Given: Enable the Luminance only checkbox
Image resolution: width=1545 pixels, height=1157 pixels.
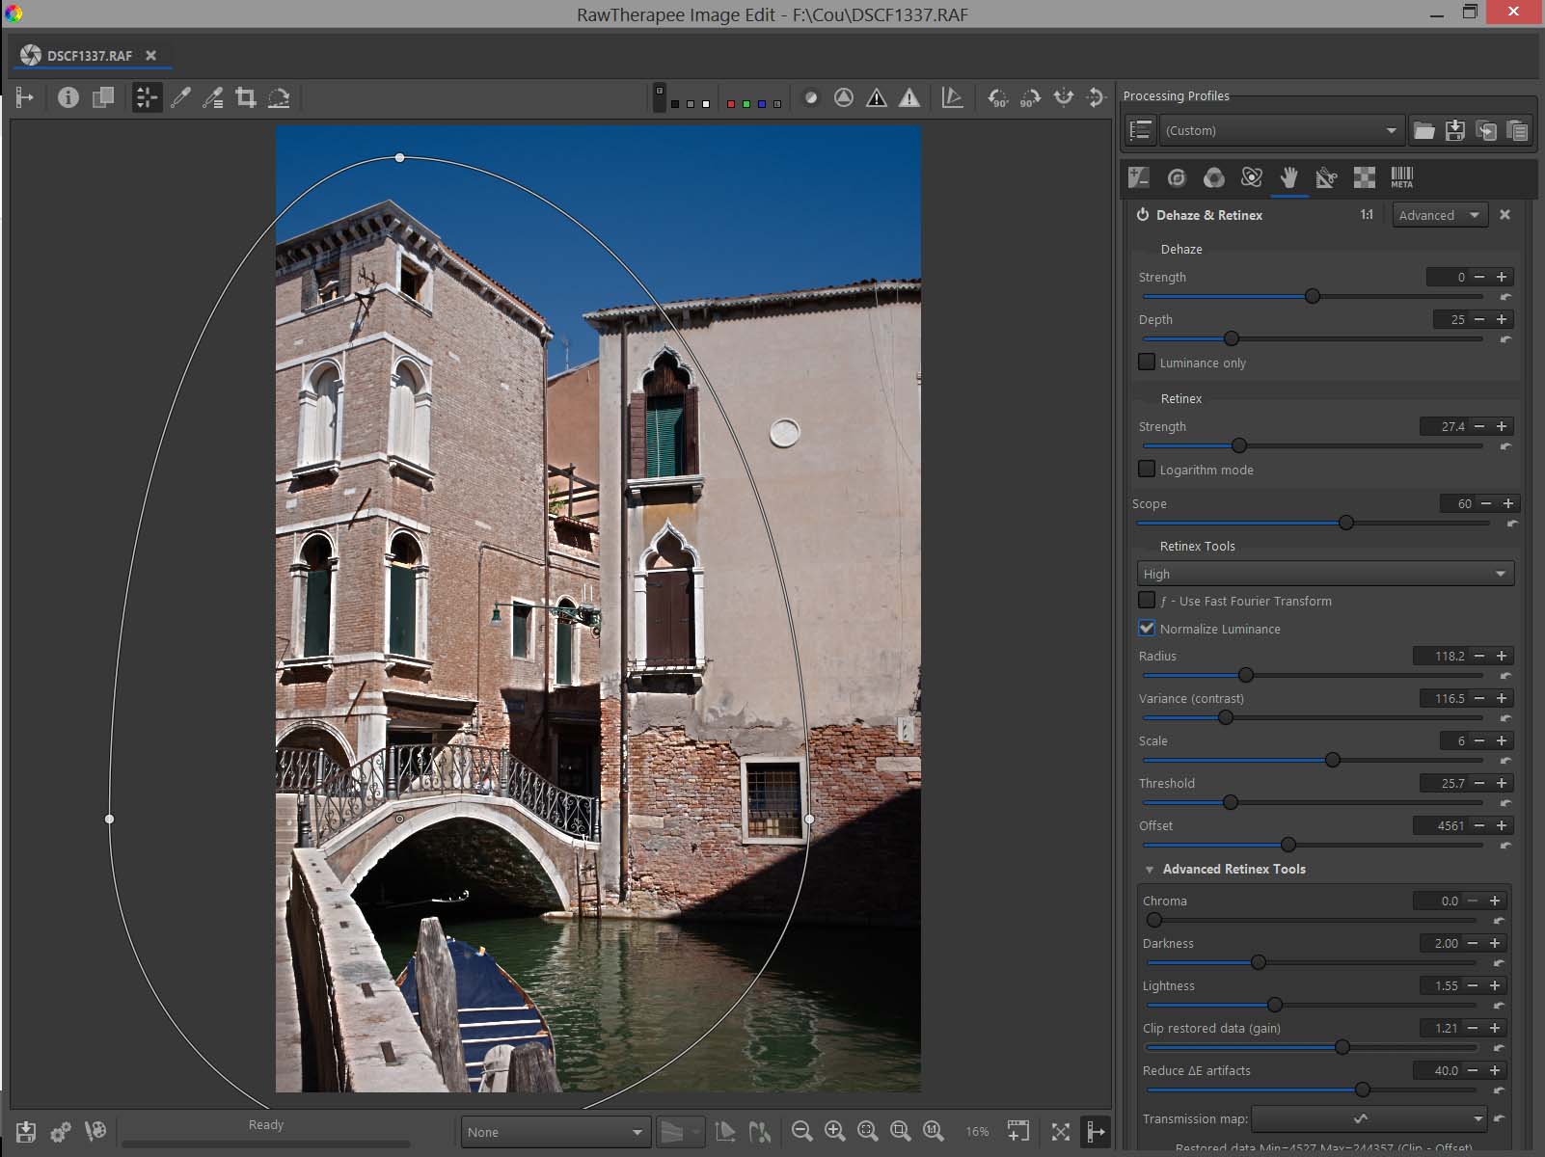Looking at the screenshot, I should pyautogui.click(x=1147, y=363).
